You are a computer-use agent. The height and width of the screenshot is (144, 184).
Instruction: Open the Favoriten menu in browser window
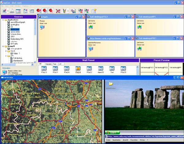click(x=134, y=140)
